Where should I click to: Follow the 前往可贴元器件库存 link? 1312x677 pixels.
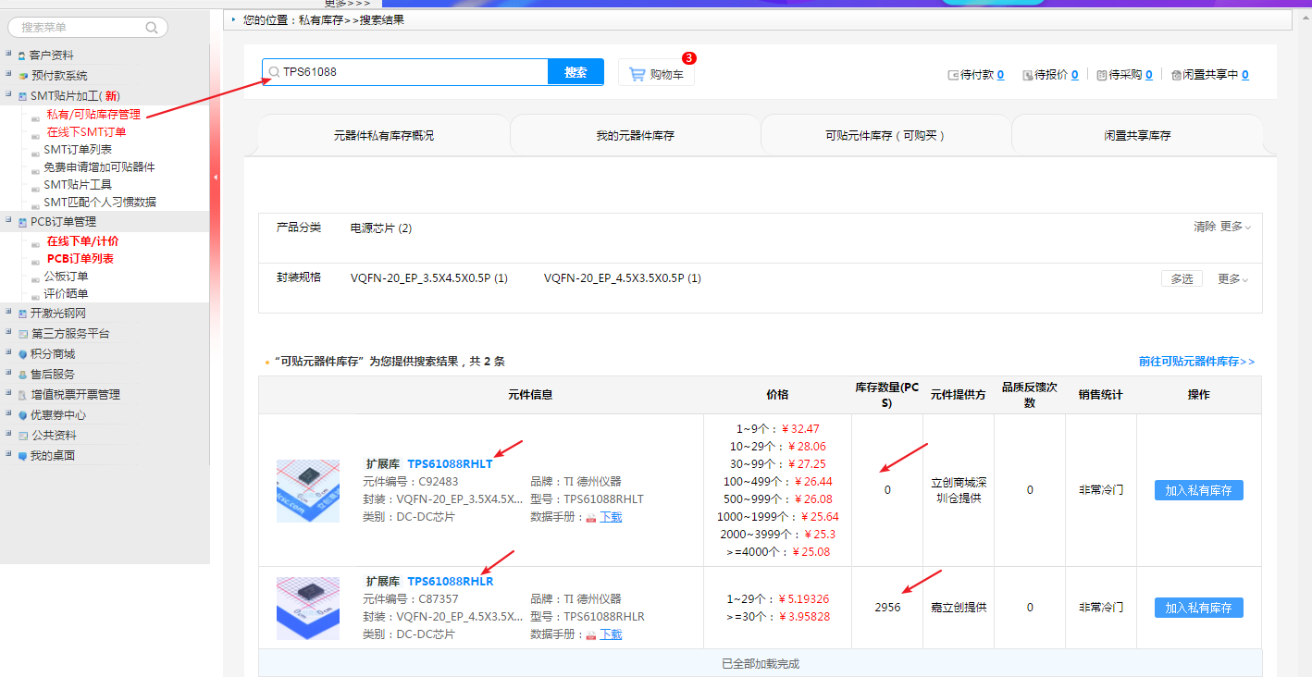point(1196,362)
